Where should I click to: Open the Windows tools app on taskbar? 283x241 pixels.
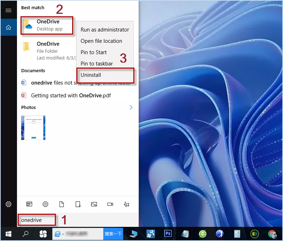(151, 234)
